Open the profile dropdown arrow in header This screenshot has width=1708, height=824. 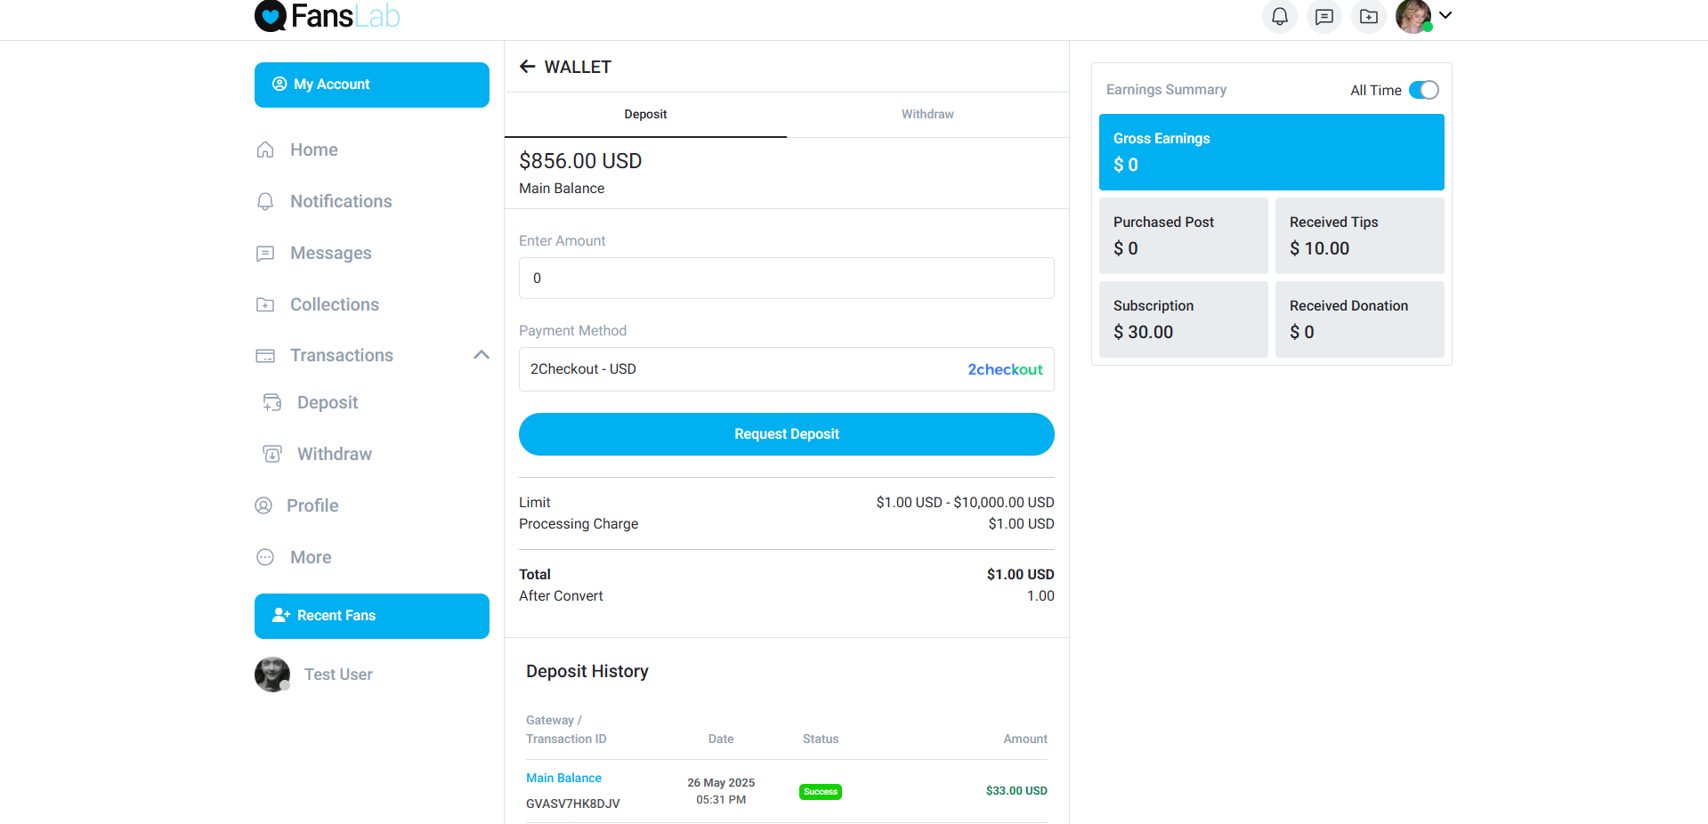[x=1445, y=15]
